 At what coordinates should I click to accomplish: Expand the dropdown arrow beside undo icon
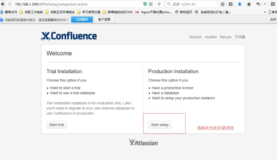(x=265, y=4)
